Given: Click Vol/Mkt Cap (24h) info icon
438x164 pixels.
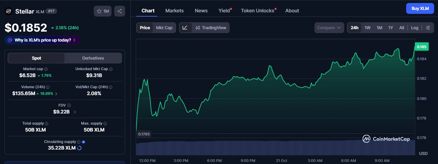Looking at the screenshot, I should point(111,87).
